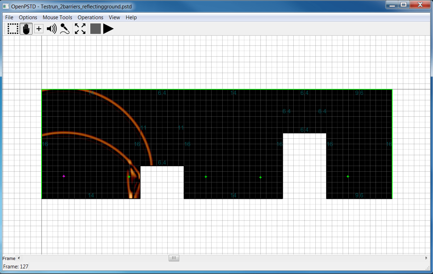Click the zoom to fit extents icon
Screen dimensions: 433x274
(80, 29)
